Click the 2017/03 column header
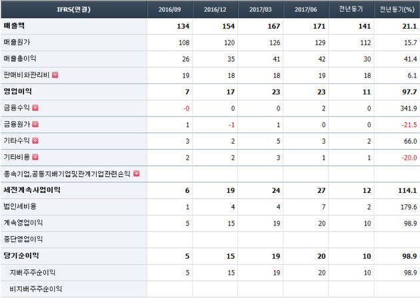The image size is (420, 298). coord(261,9)
